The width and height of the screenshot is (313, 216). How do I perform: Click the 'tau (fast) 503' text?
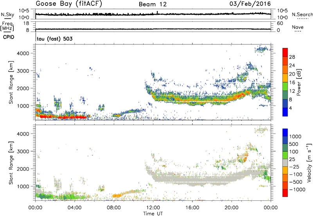(55, 39)
